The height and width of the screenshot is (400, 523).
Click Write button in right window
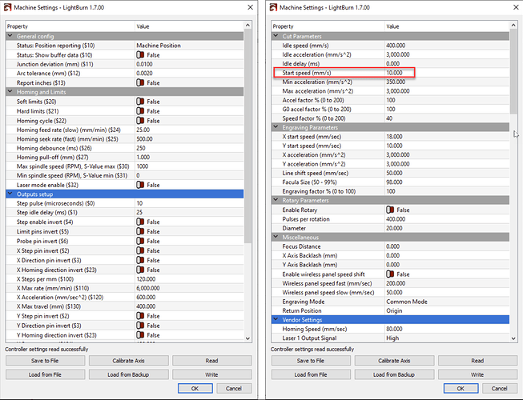point(477,374)
